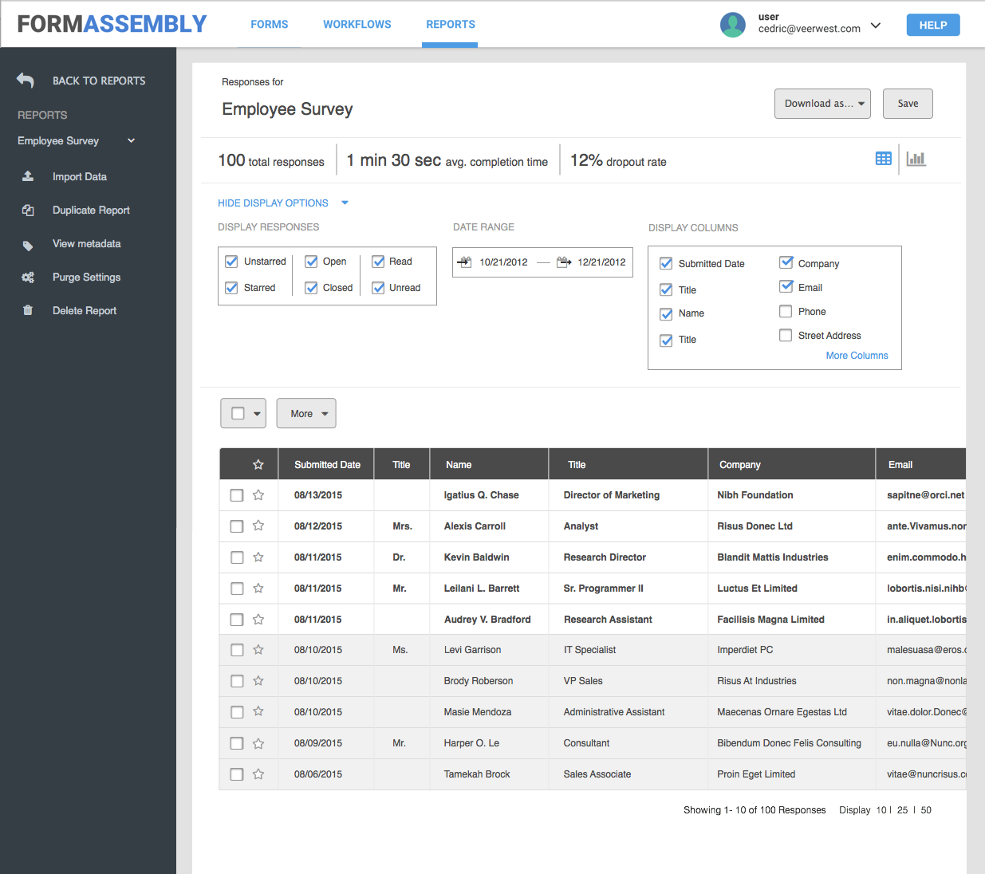Click the end date 12/21/2012 field
Image resolution: width=985 pixels, height=874 pixels.
pos(601,262)
